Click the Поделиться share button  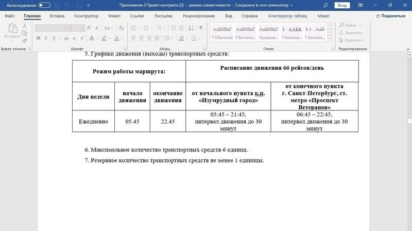pyautogui.click(x=390, y=16)
